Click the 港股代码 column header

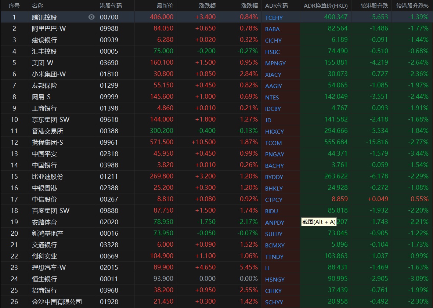click(111, 6)
